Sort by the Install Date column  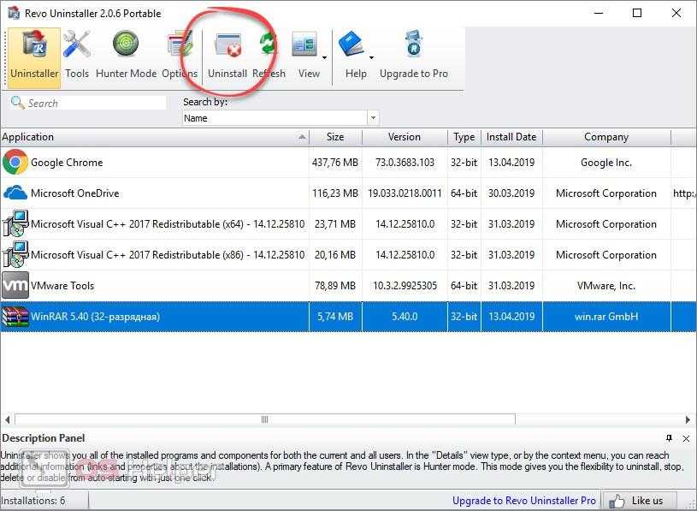(511, 137)
